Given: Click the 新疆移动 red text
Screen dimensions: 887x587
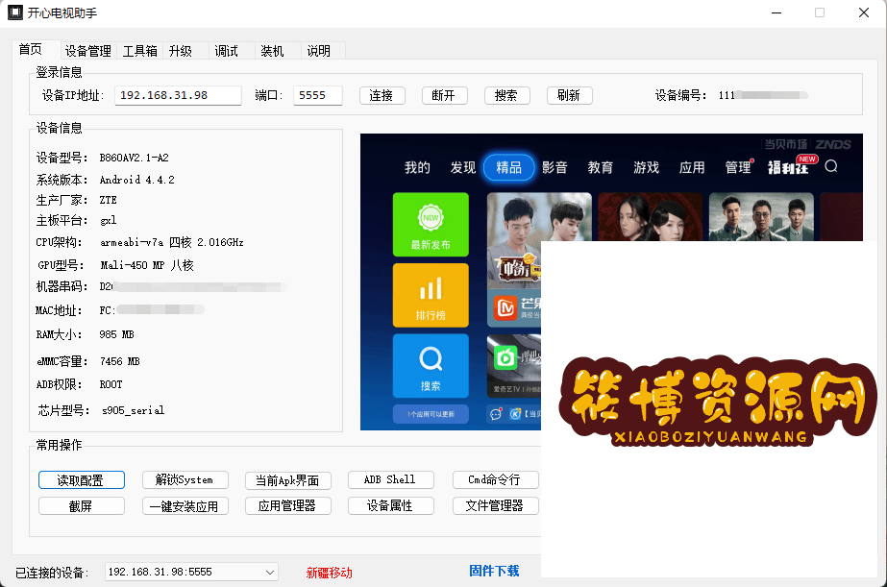Looking at the screenshot, I should pyautogui.click(x=330, y=573).
